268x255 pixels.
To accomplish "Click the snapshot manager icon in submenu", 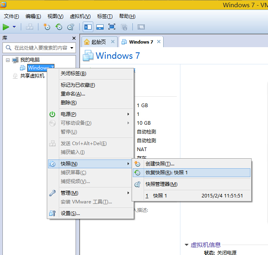I will tap(137, 184).
